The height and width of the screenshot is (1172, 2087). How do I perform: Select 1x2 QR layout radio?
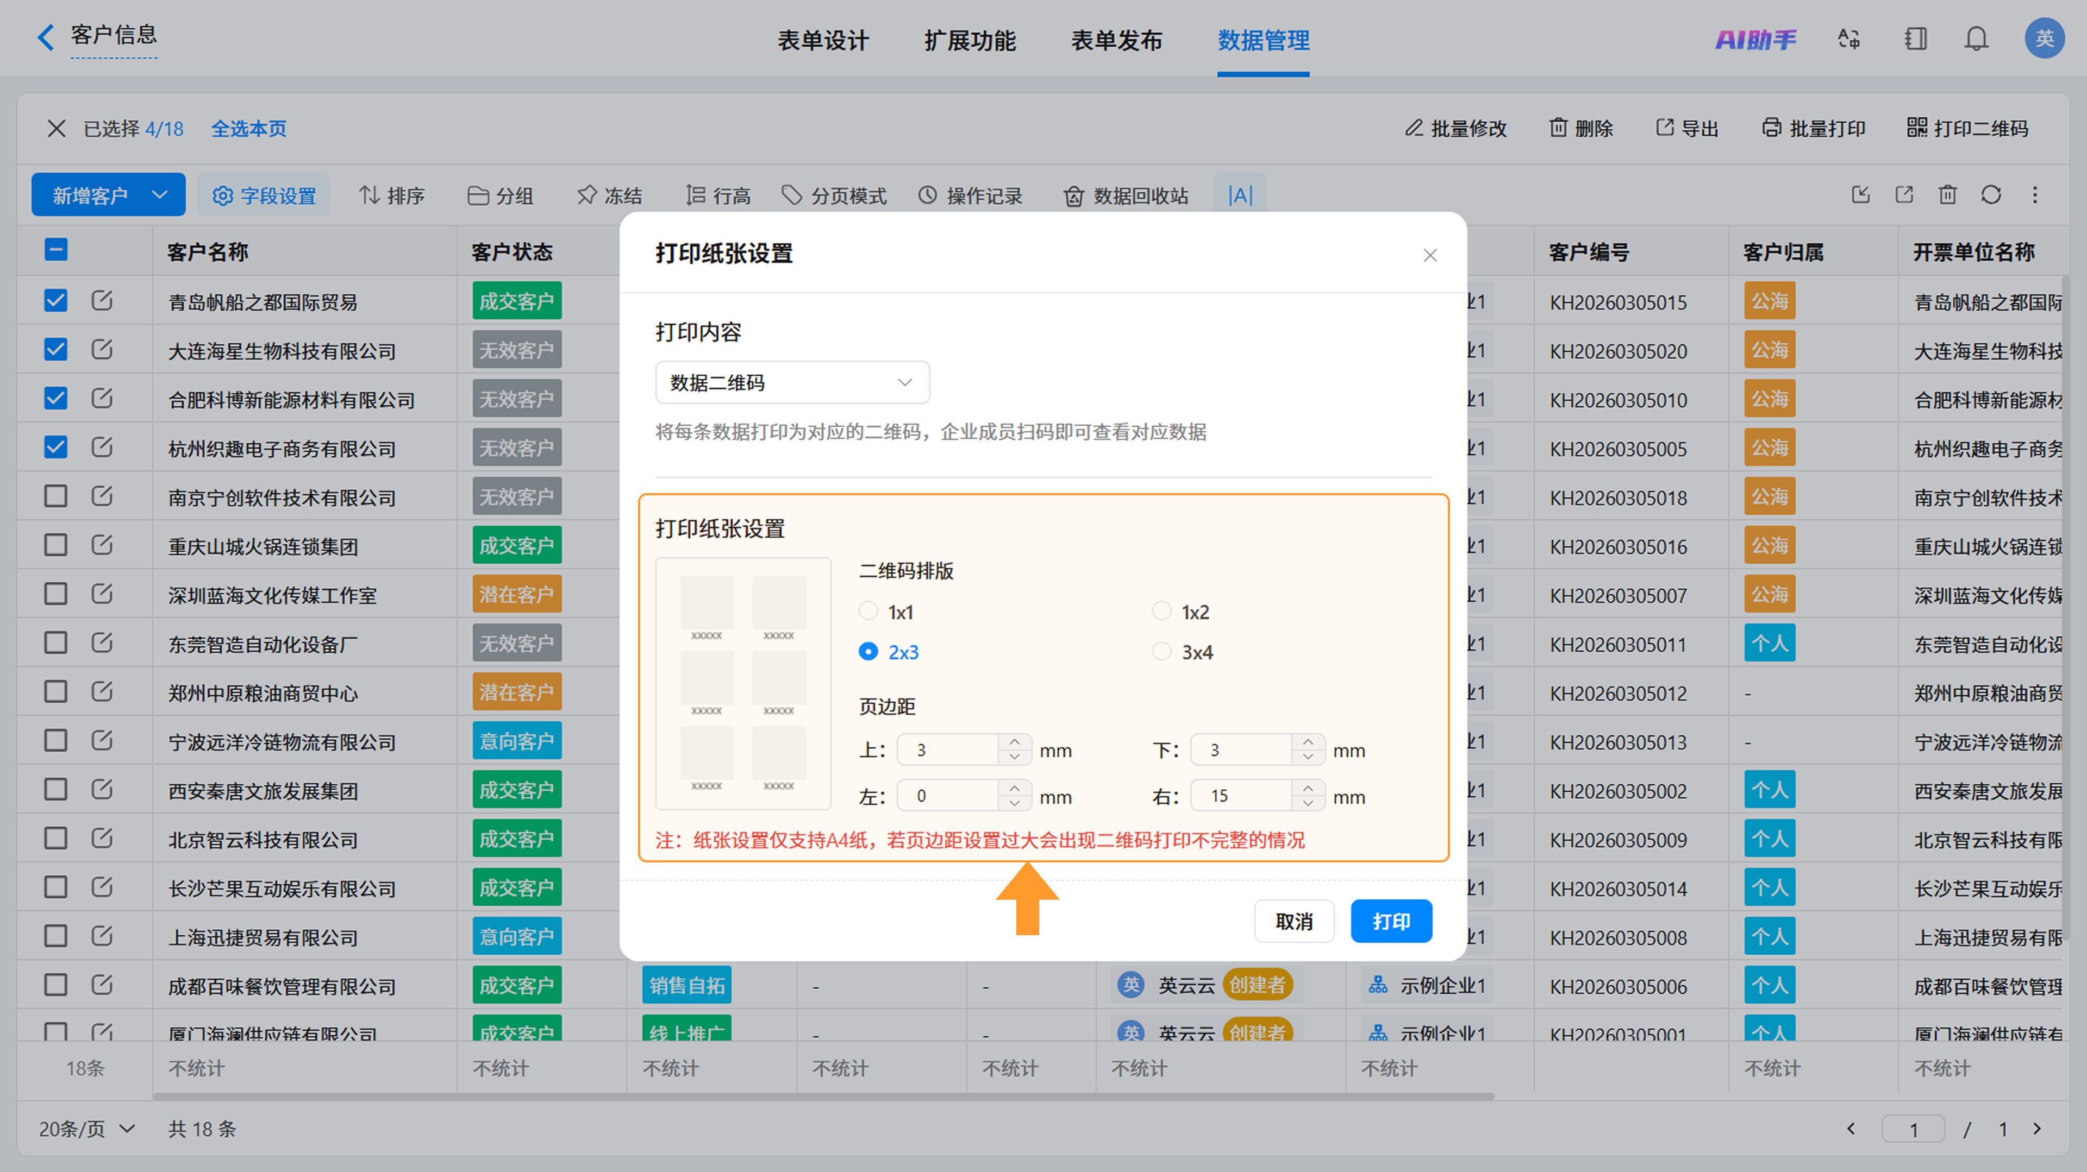1162,611
